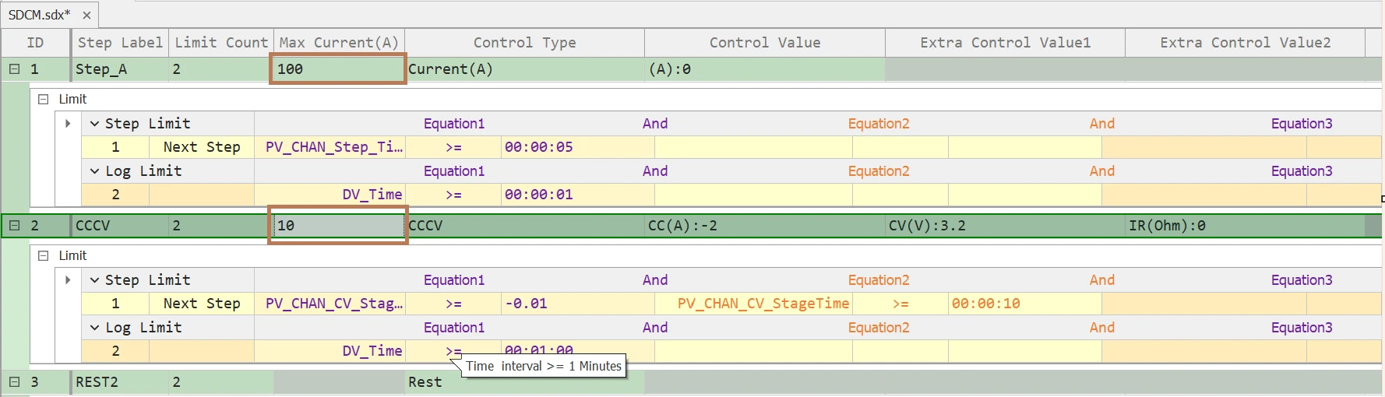The image size is (1385, 397).
Task: Select 00:00:01 log interval value
Action: click(x=577, y=195)
